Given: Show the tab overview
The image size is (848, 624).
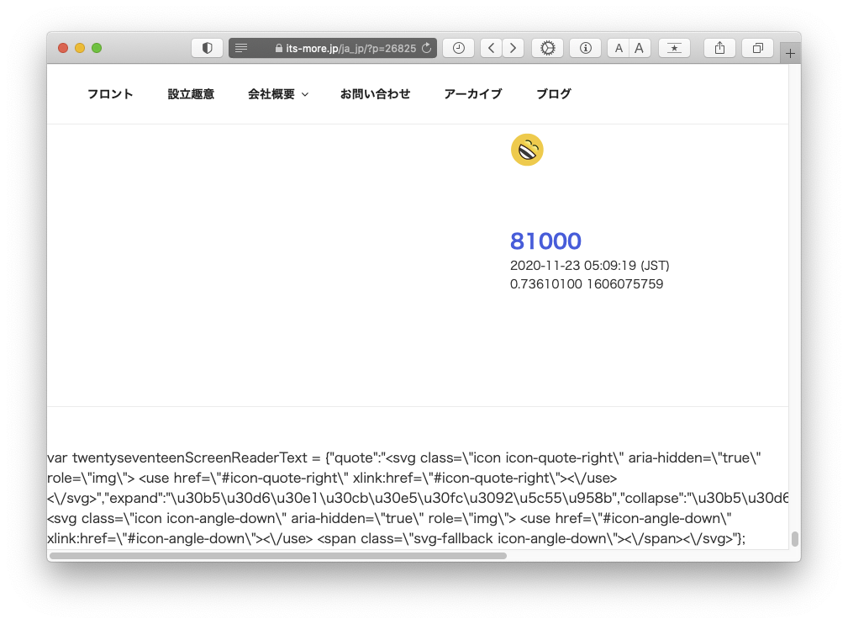Looking at the screenshot, I should pyautogui.click(x=757, y=48).
